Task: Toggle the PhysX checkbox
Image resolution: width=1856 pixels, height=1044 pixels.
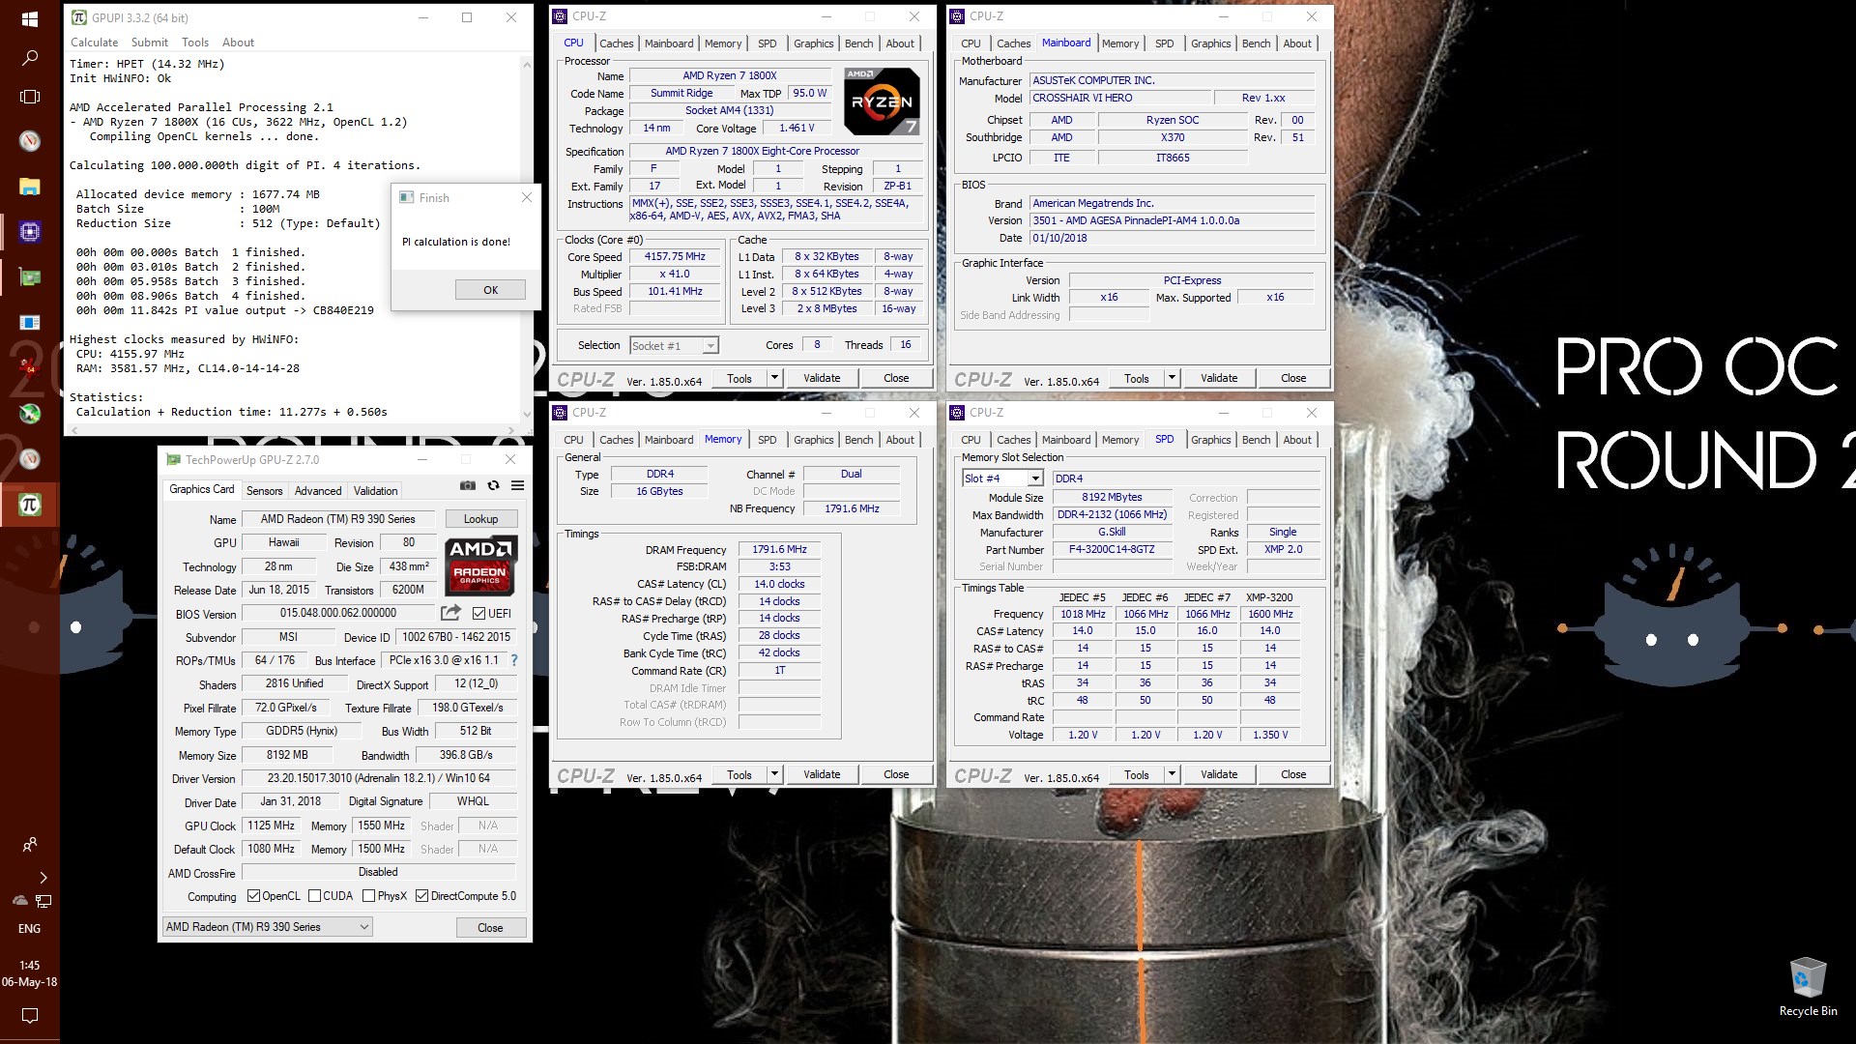Action: (368, 896)
